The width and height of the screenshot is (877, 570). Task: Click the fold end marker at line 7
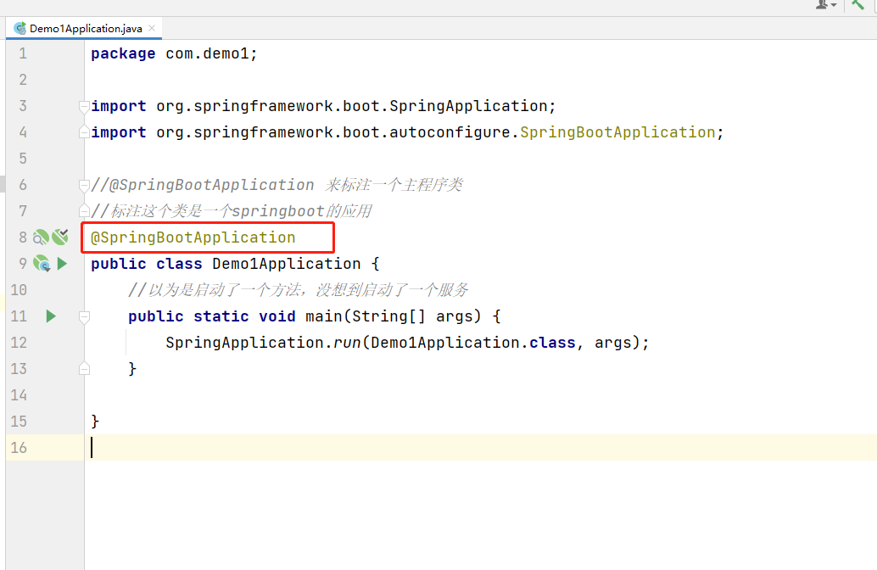84,211
